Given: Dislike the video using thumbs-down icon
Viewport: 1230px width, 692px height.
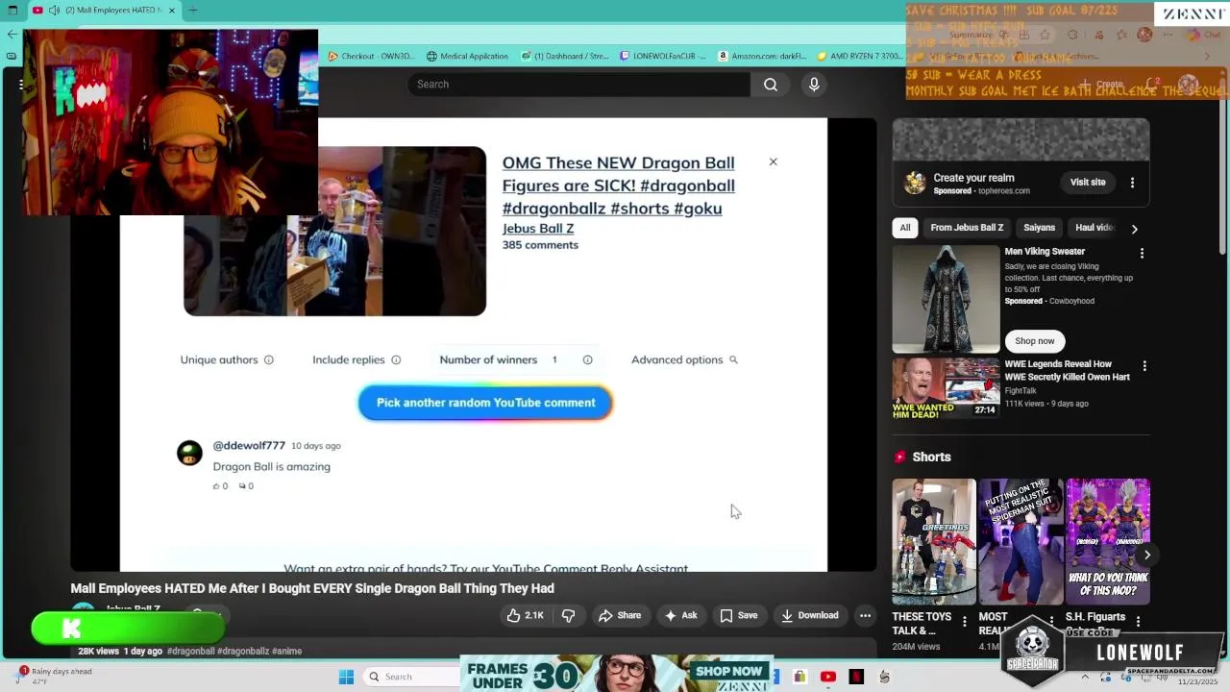Looking at the screenshot, I should [x=568, y=615].
